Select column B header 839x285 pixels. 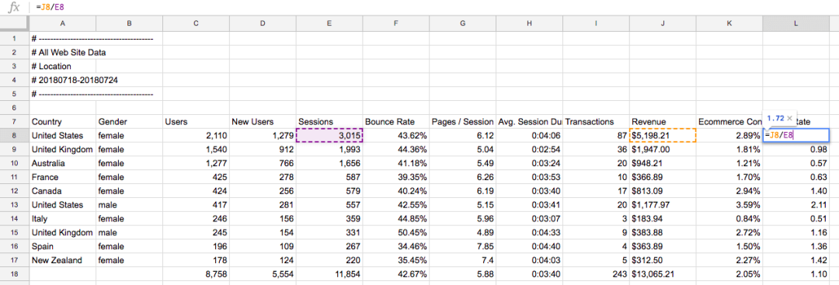coord(130,23)
